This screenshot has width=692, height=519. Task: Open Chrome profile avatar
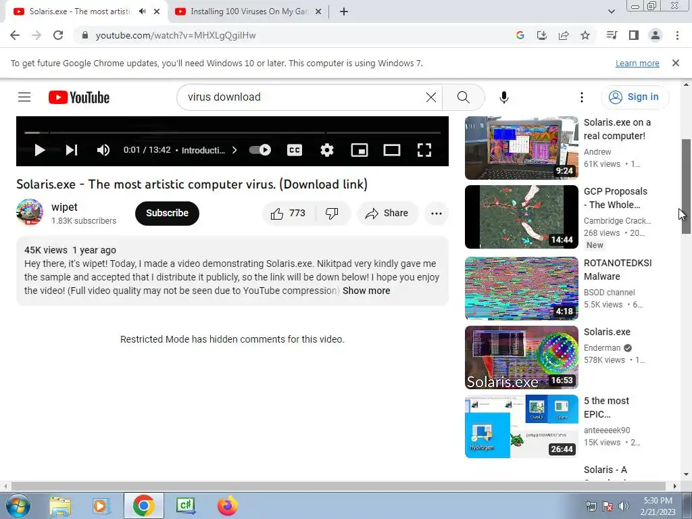656,35
